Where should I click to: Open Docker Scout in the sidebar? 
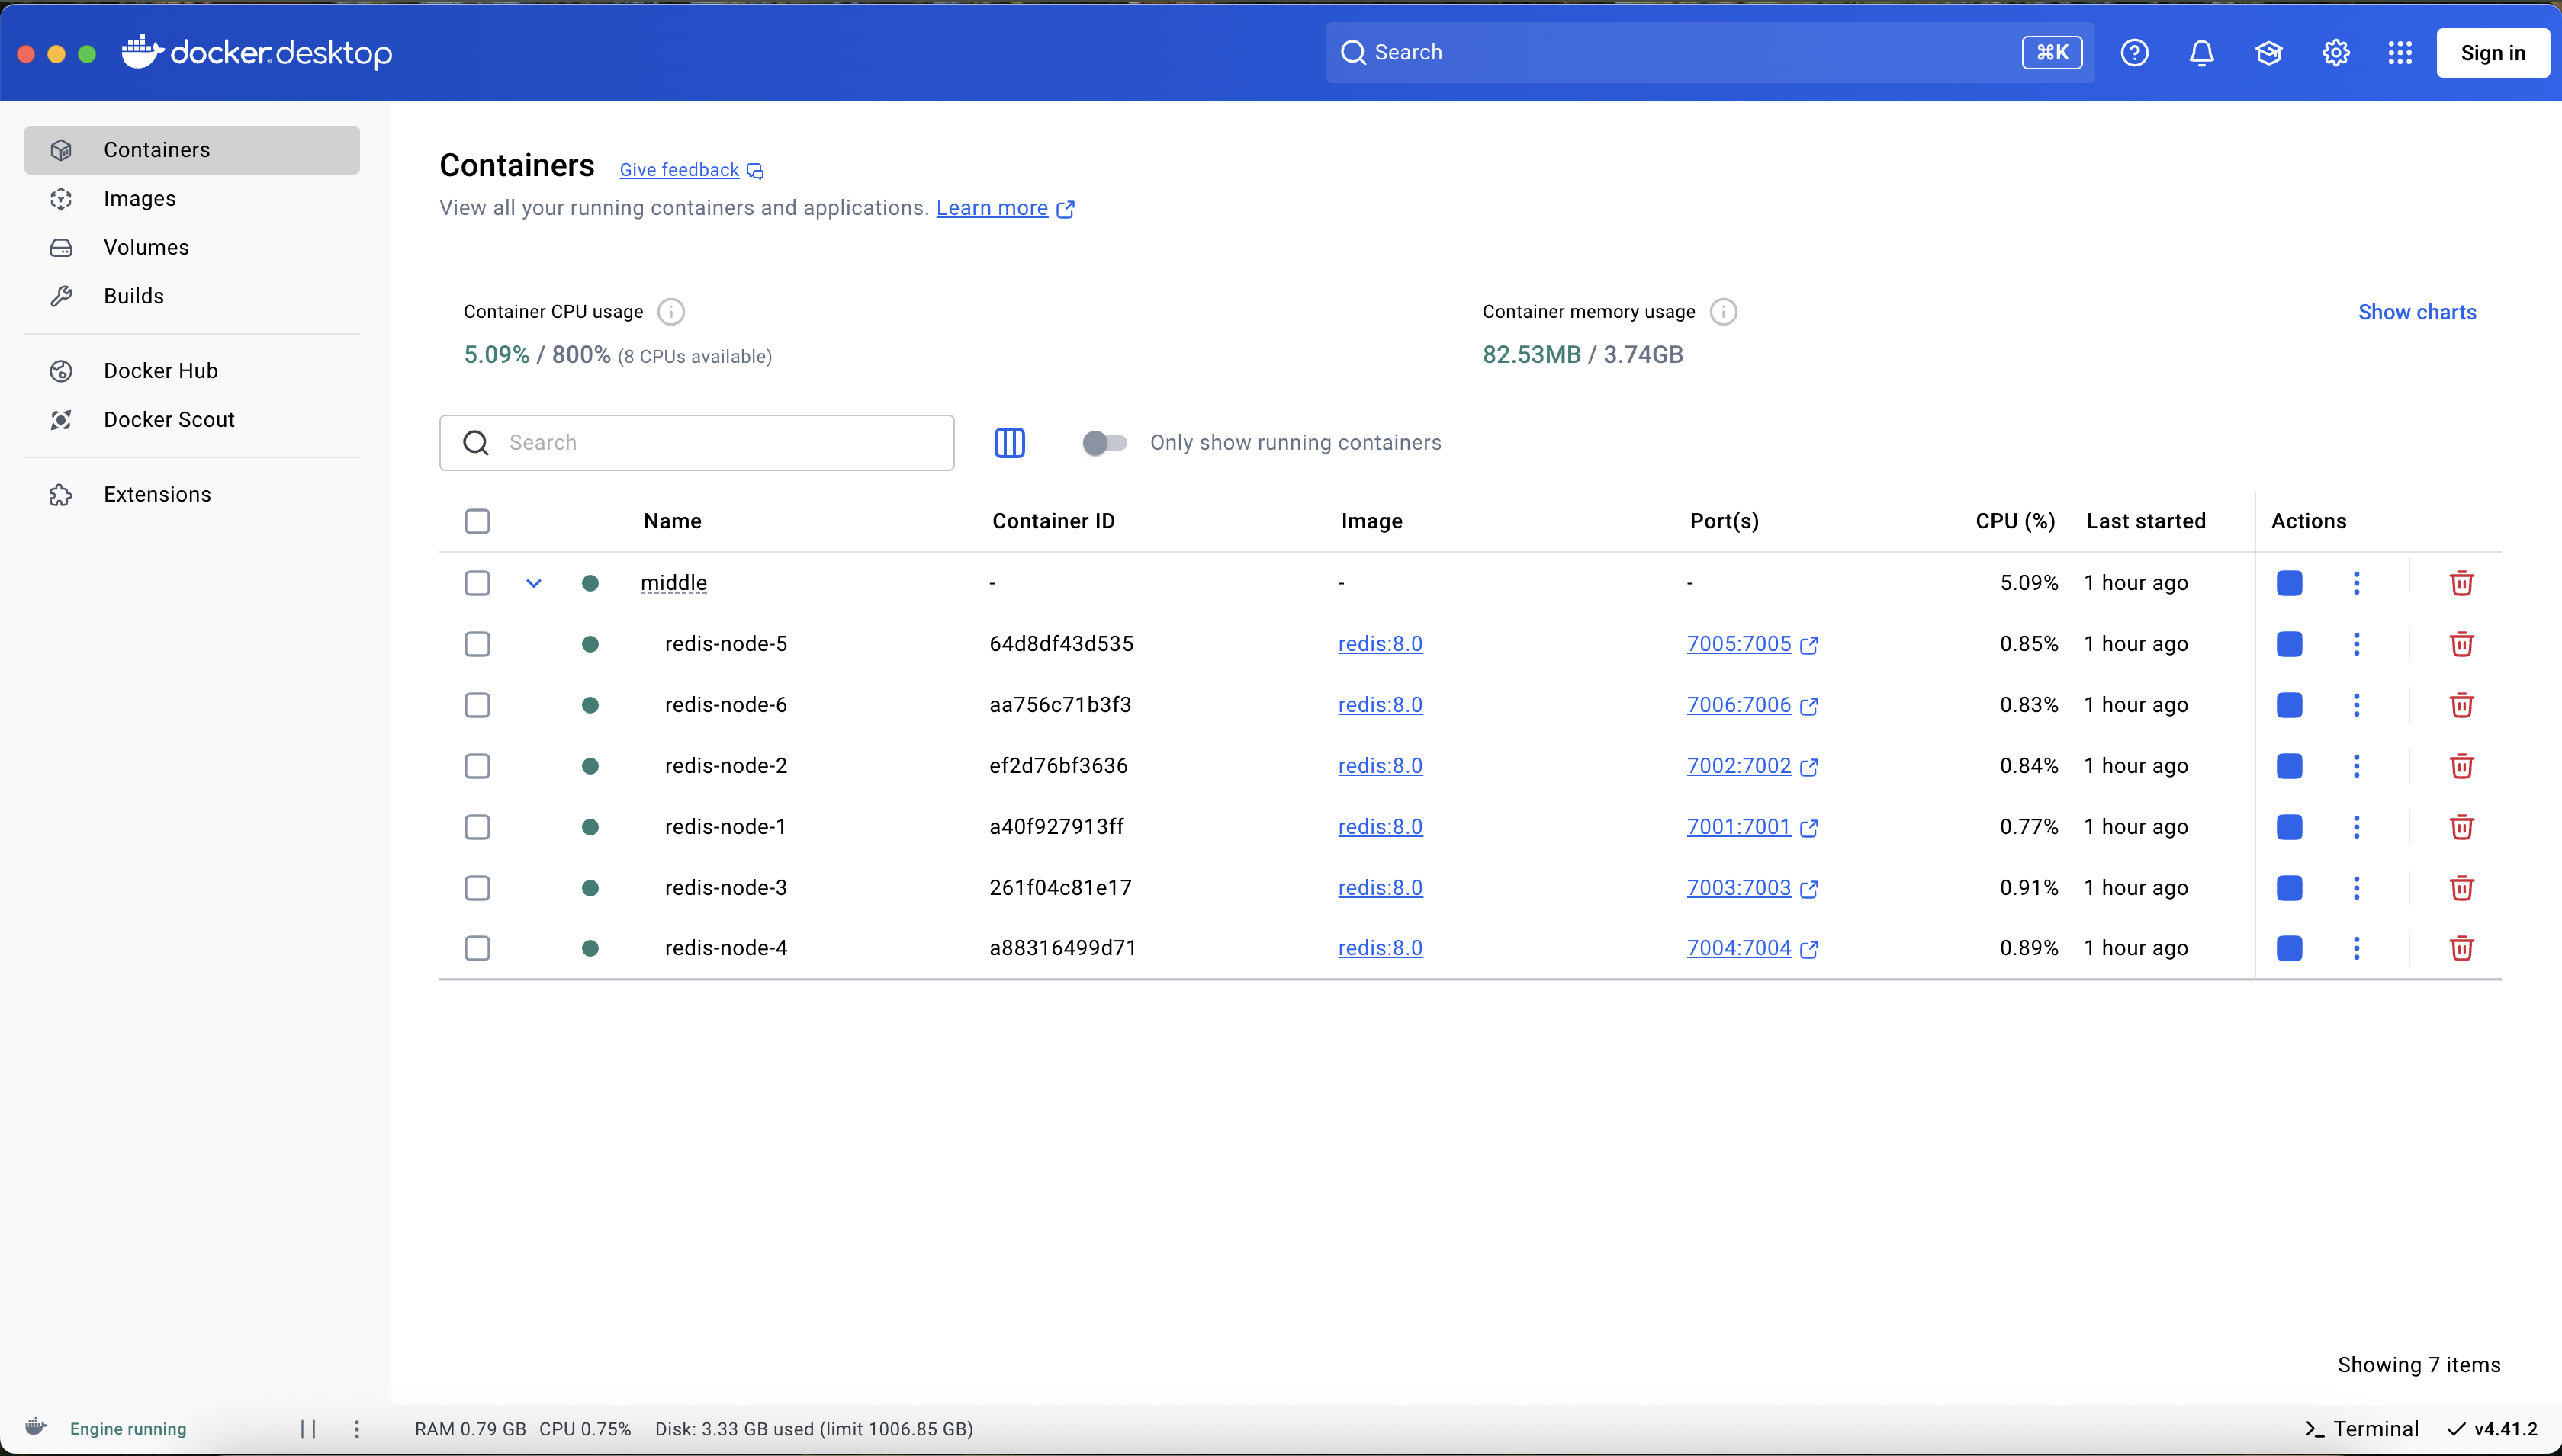point(169,420)
